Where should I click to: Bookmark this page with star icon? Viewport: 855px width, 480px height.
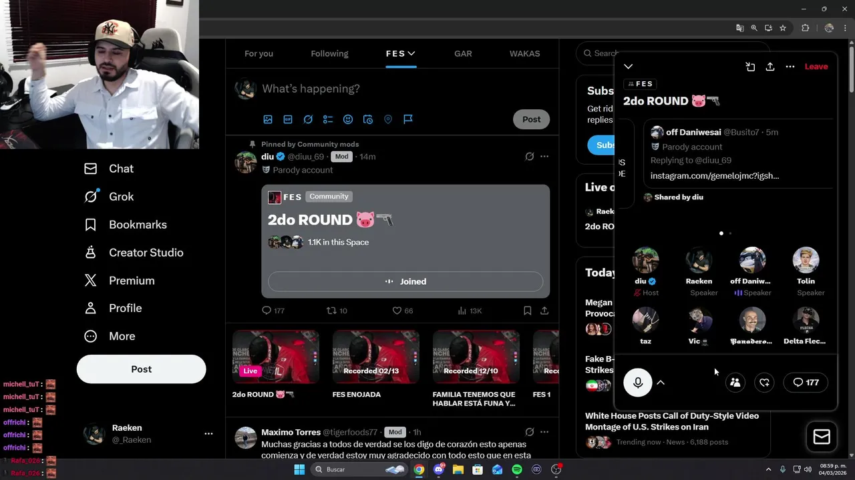(x=783, y=28)
